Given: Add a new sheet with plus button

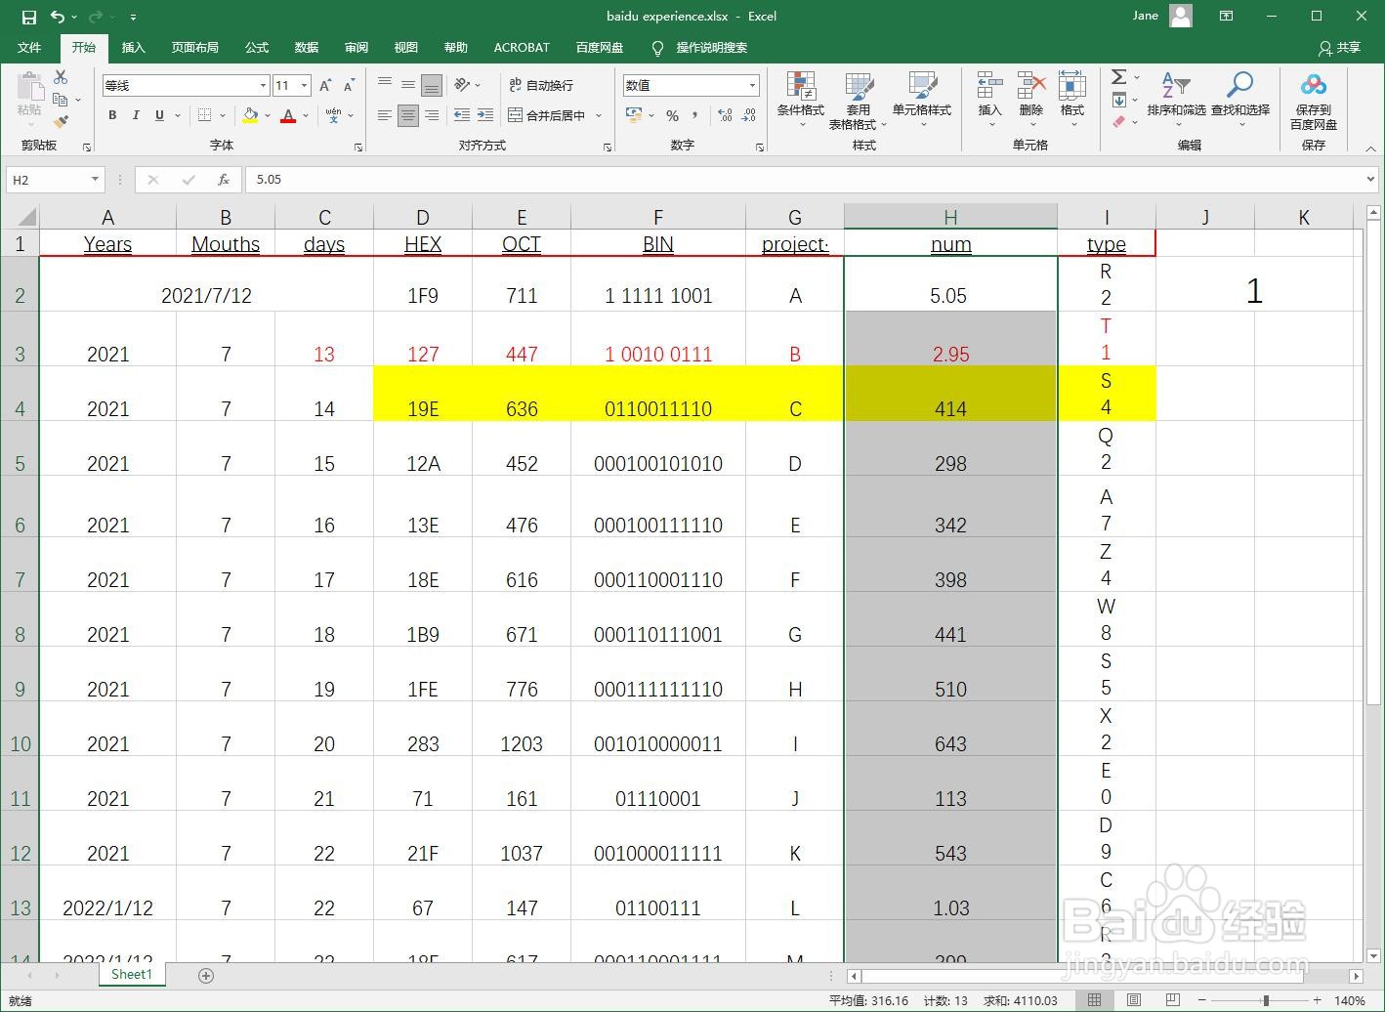Looking at the screenshot, I should click(206, 975).
